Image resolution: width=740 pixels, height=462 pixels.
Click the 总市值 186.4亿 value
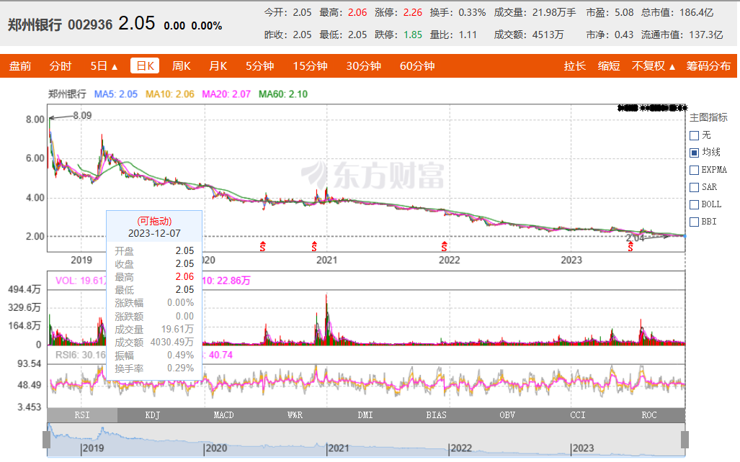point(697,12)
